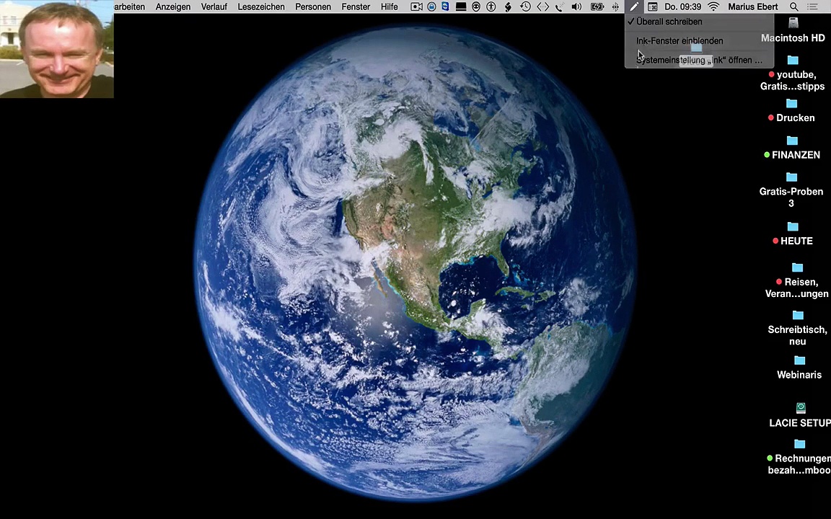
Task: Open the Hilfe menu
Action: [389, 7]
